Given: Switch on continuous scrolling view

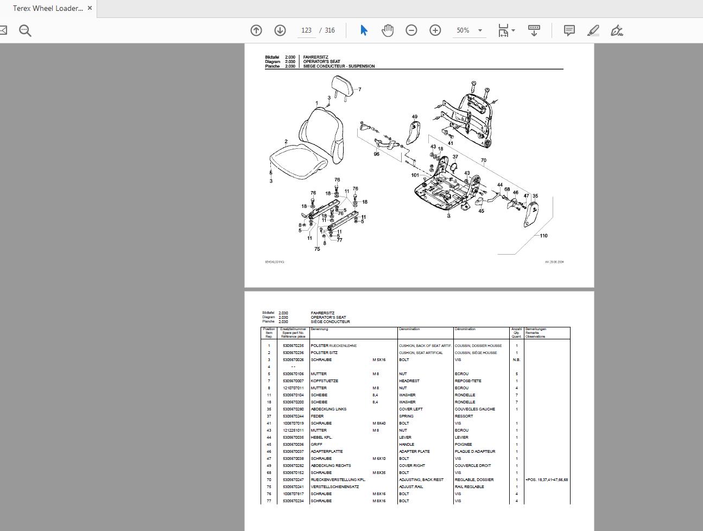Looking at the screenshot, I should [x=534, y=30].
